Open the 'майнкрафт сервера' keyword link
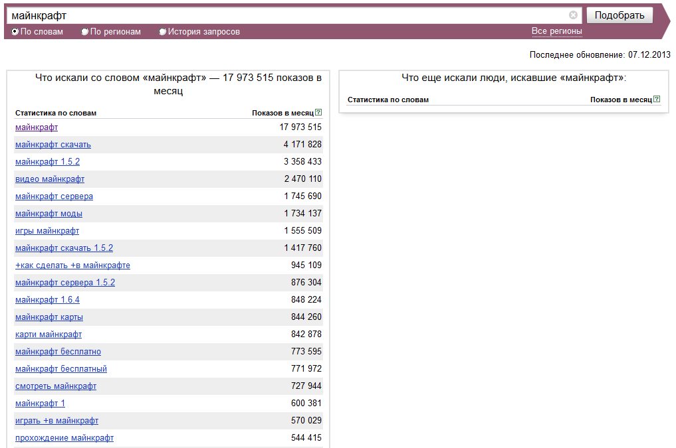The width and height of the screenshot is (676, 448). point(54,196)
